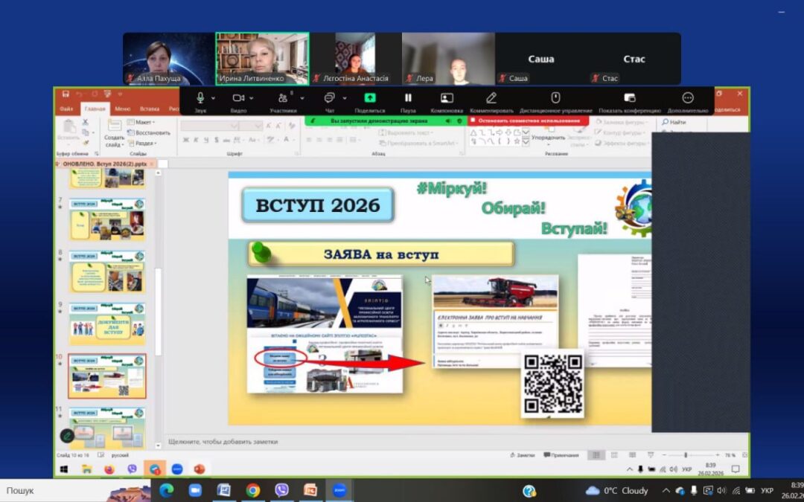Image resolution: width=804 pixels, height=502 pixels.
Task: Open Viber from the Windows taskbar
Action: point(281,490)
